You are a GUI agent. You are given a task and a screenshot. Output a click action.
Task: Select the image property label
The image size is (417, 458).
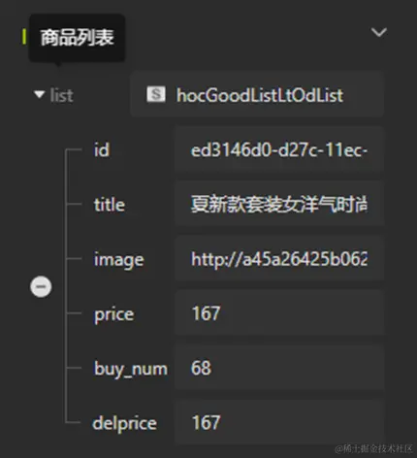coord(118,260)
